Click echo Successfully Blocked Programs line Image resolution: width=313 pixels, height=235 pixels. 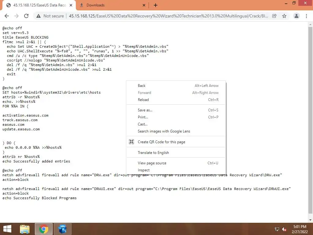click(39, 198)
